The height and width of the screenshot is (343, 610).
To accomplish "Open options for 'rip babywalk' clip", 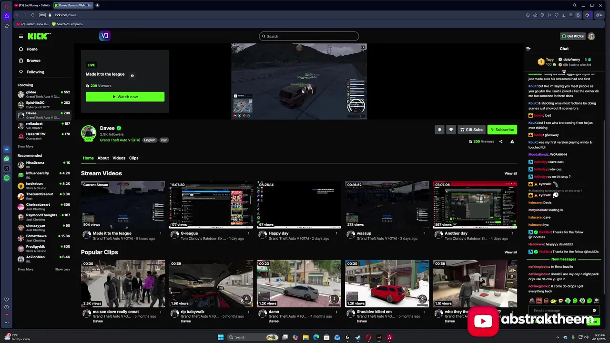I will tap(249, 312).
